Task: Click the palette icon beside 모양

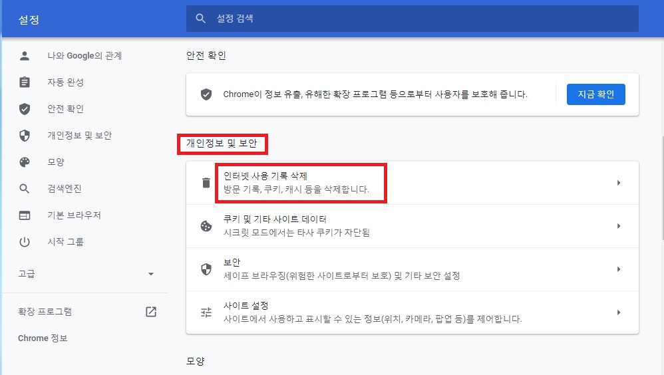Action: (x=25, y=162)
